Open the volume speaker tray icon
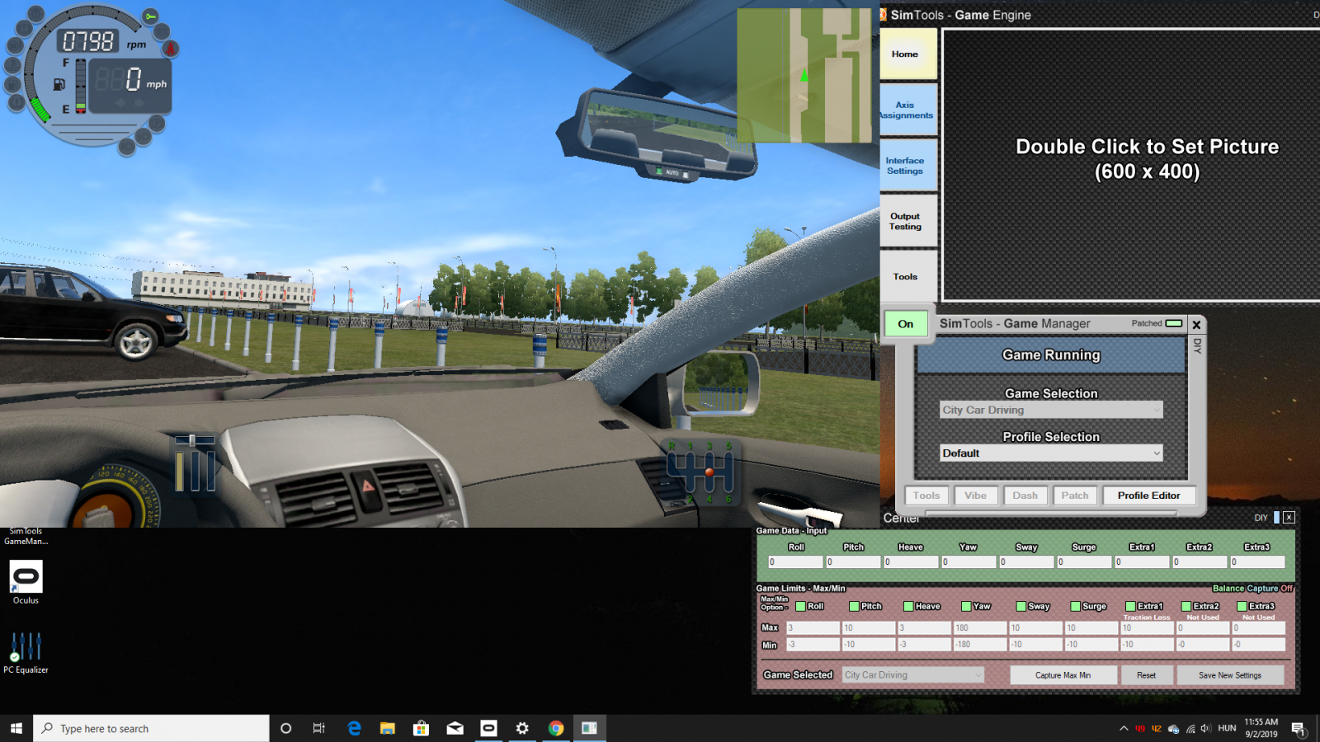Viewport: 1320px width, 742px height. [x=1205, y=728]
